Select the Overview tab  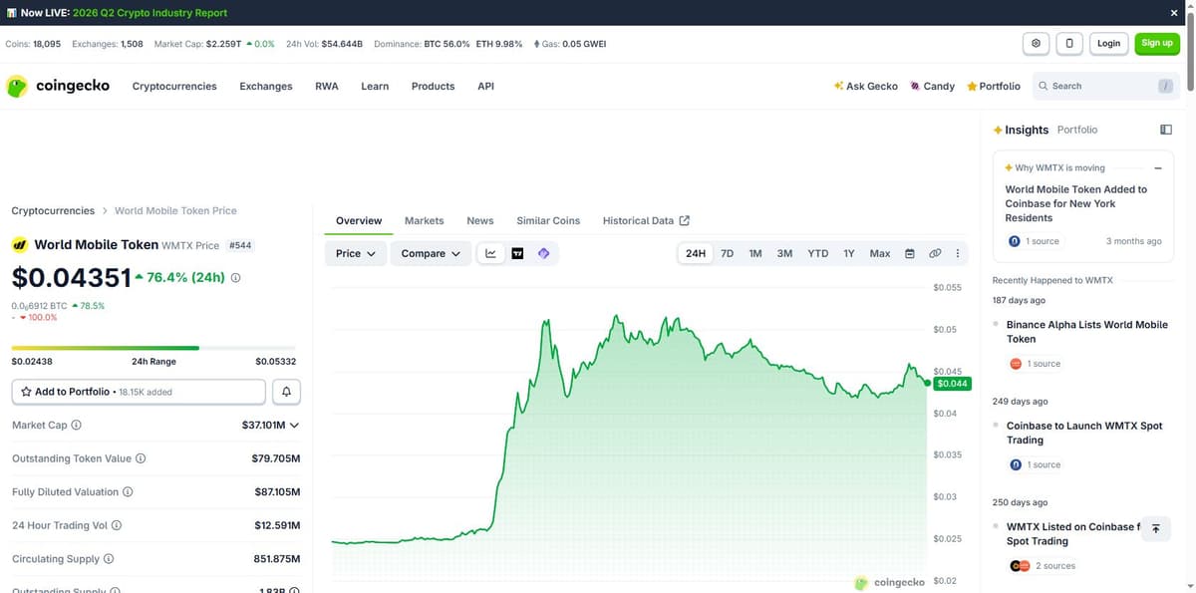coord(359,221)
